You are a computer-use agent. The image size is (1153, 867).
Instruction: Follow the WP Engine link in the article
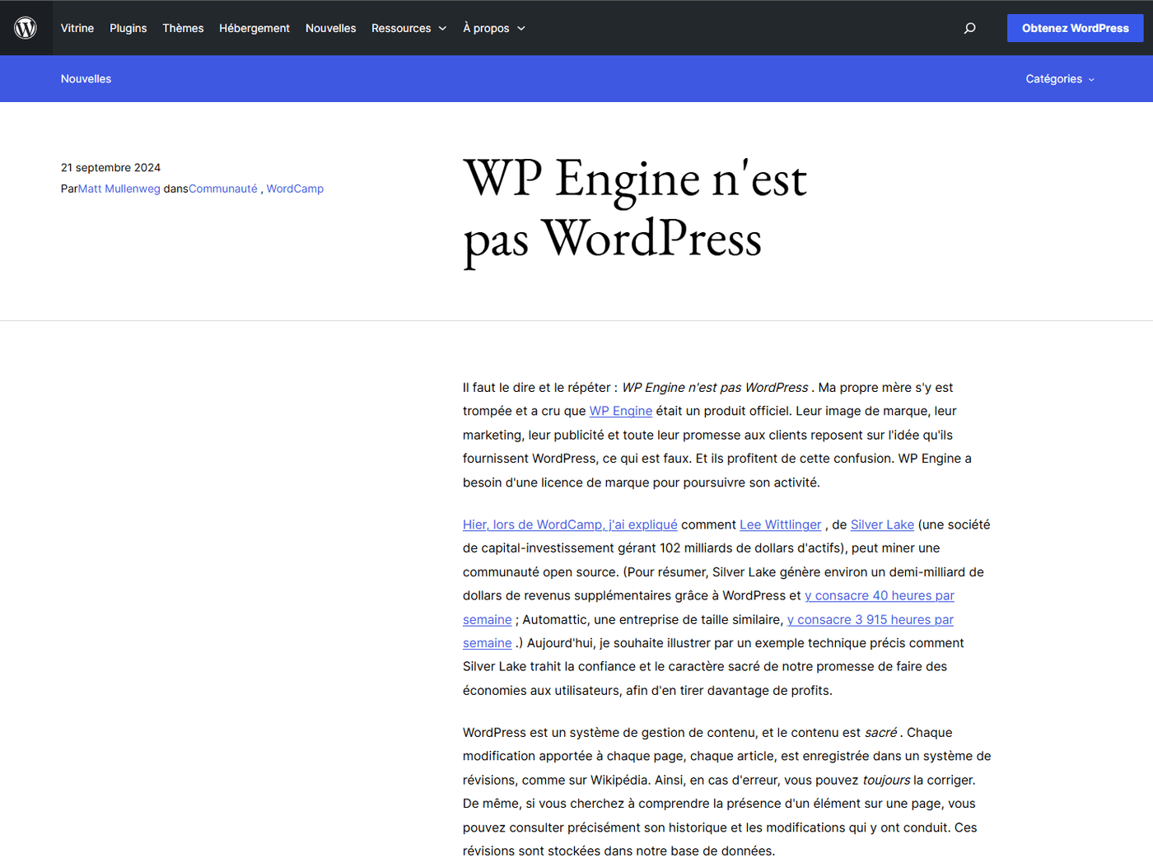(x=621, y=411)
